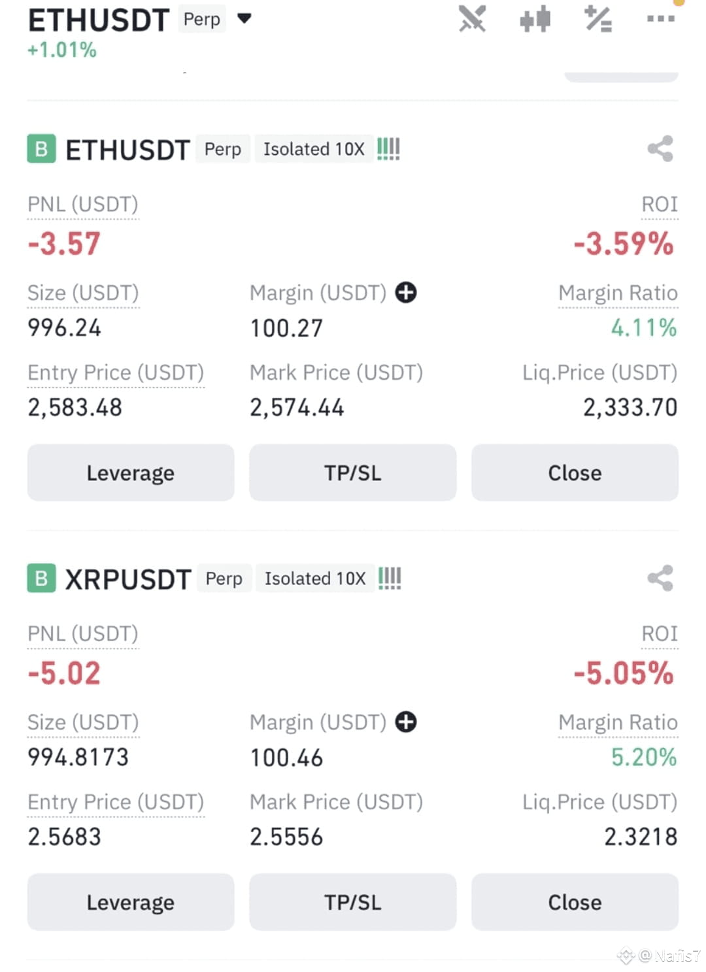Tap the XRPUSDT PNL (USDT) label

coord(83,634)
